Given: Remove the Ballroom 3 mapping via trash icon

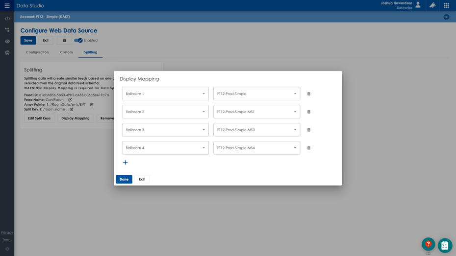Looking at the screenshot, I should pos(309,130).
